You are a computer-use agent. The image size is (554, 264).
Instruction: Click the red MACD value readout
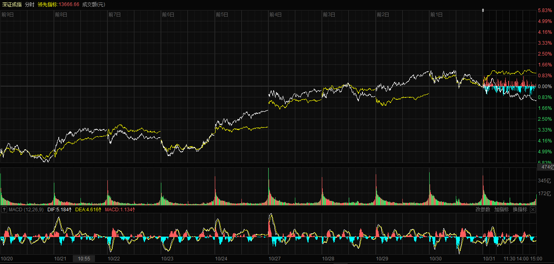[x=120, y=210]
